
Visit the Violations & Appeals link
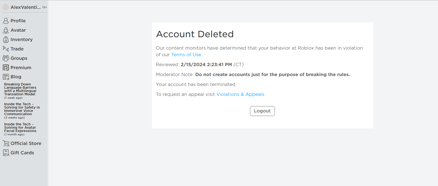coord(240,94)
